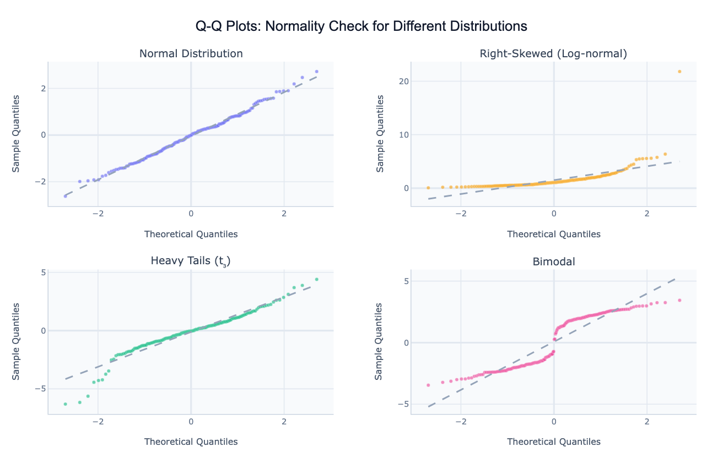Click the Normal plot's Theoretical Quantiles axis label
This screenshot has height=458, width=723.
coord(191,234)
